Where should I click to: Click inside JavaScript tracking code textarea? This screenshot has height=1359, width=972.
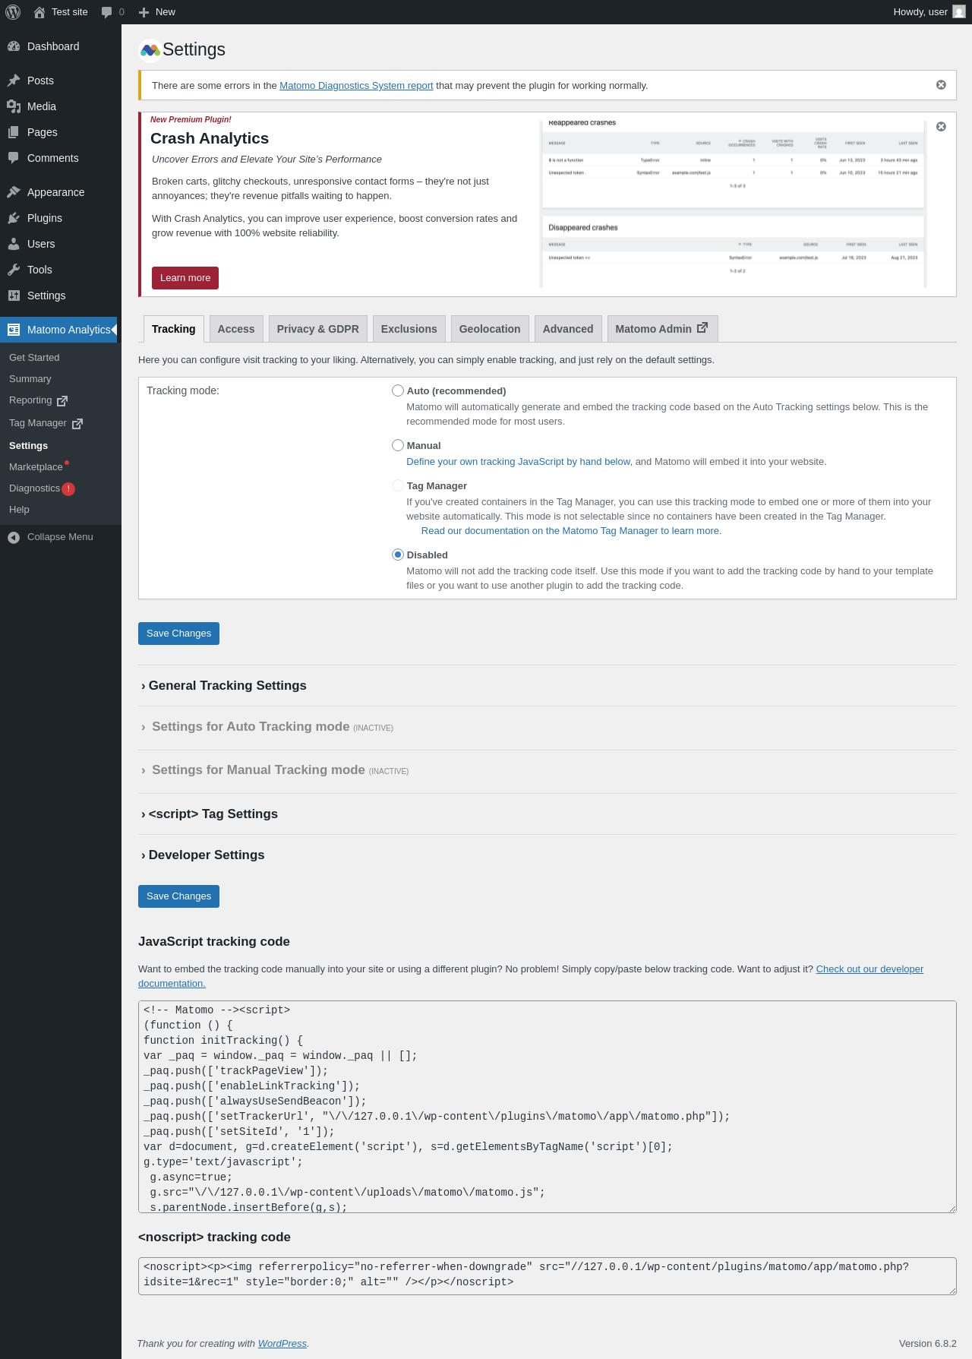tap(548, 1107)
